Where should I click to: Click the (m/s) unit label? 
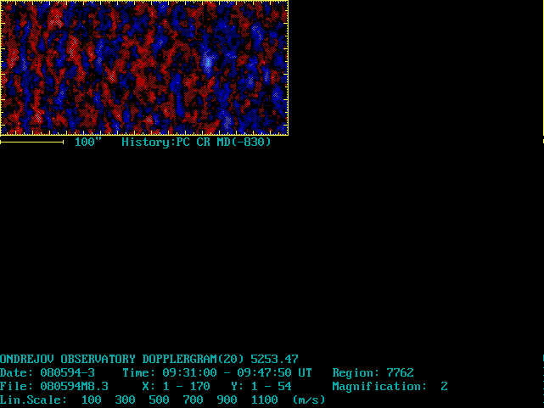pyautogui.click(x=309, y=400)
